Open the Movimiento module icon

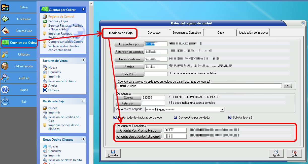tap(5, 19)
